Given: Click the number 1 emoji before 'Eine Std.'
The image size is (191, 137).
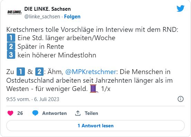Looking at the screenshot, I should coord(11,38).
